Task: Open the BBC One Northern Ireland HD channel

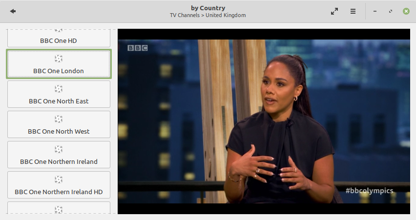Action: (59, 185)
